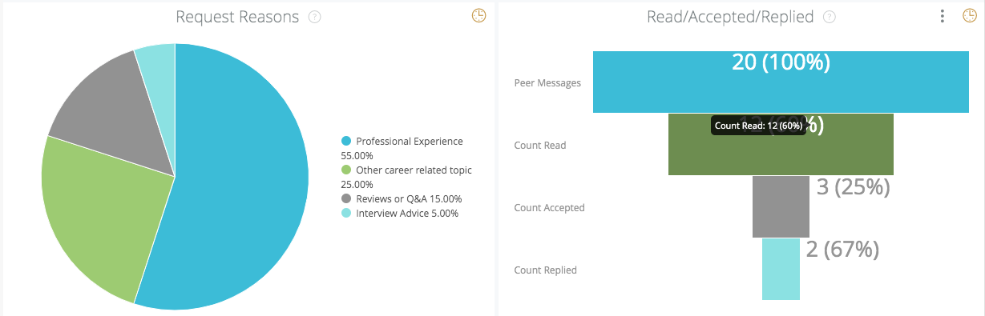The image size is (985, 316).
Task: Click the Interview Advice legend color dot
Action: point(346,213)
